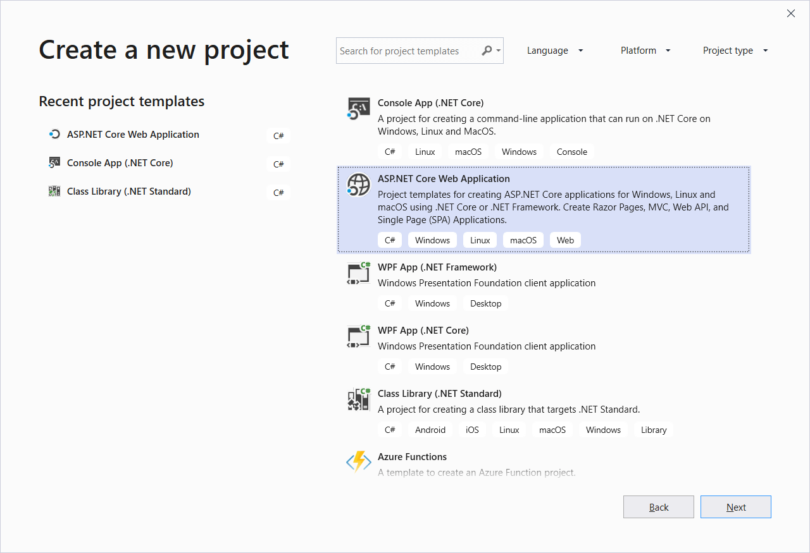Screen dimensions: 810x553
Task: Click the recent ASP.NET Core Web Application icon
Action: [x=54, y=134]
